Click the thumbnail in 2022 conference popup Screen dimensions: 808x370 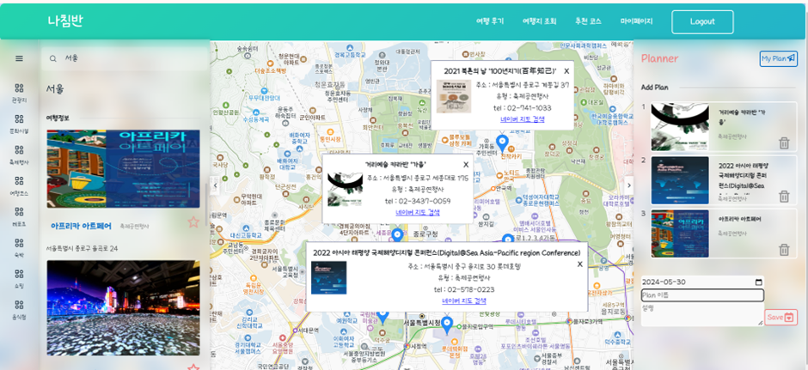[x=328, y=278]
